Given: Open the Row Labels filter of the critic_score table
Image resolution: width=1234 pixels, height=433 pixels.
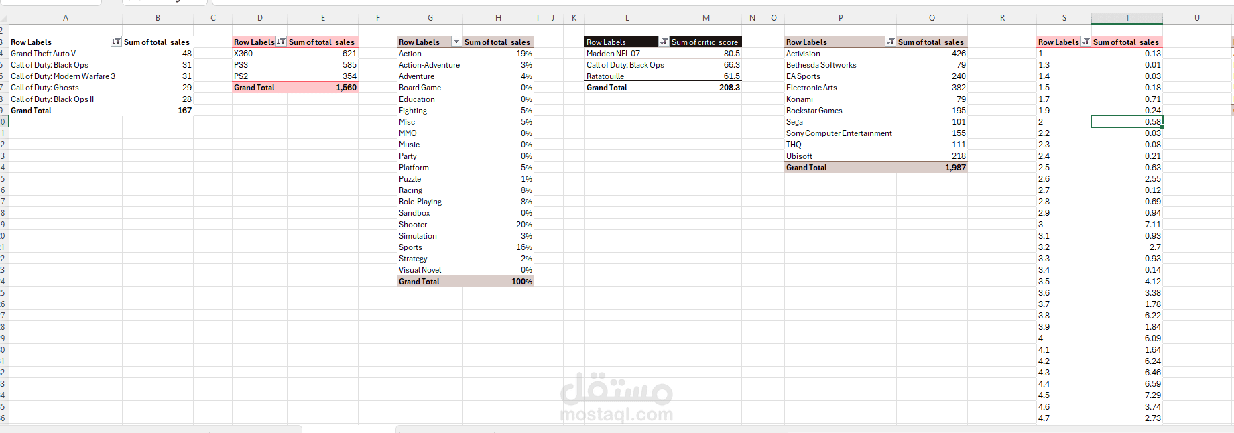Looking at the screenshot, I should click(x=664, y=42).
